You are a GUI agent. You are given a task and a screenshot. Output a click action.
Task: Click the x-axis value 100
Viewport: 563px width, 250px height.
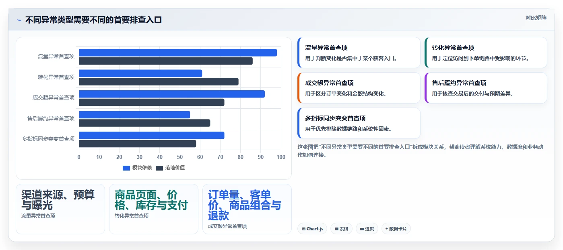(280, 157)
